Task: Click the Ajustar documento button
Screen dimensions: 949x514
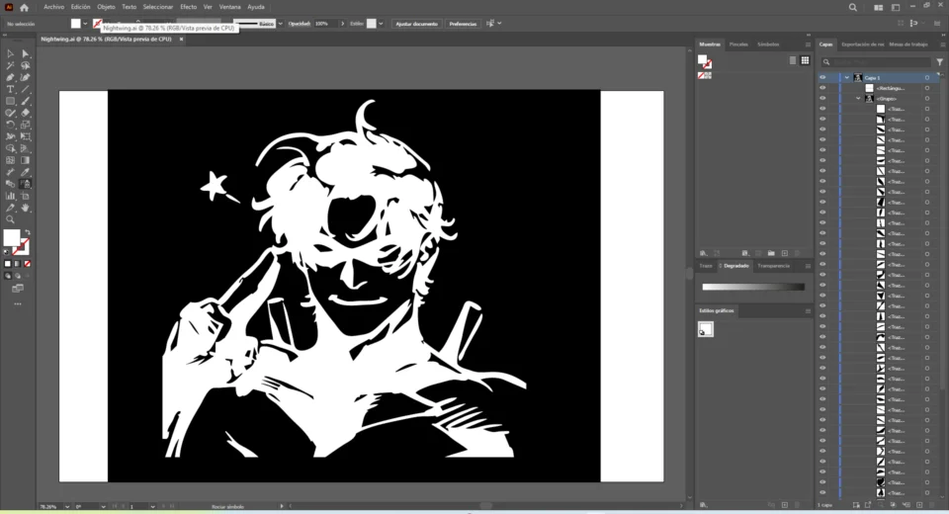Action: tap(416, 24)
